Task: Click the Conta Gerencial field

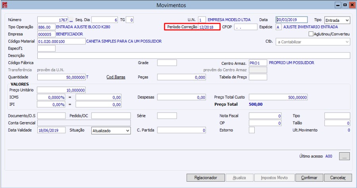Action: (x=84, y=123)
